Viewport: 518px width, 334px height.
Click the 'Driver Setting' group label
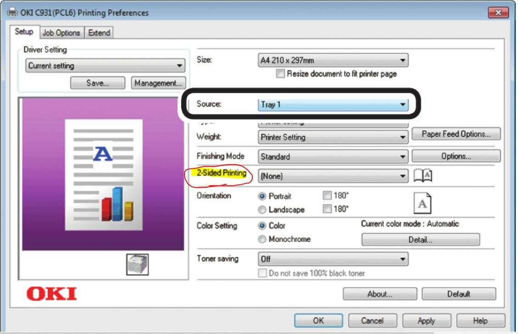click(x=45, y=50)
